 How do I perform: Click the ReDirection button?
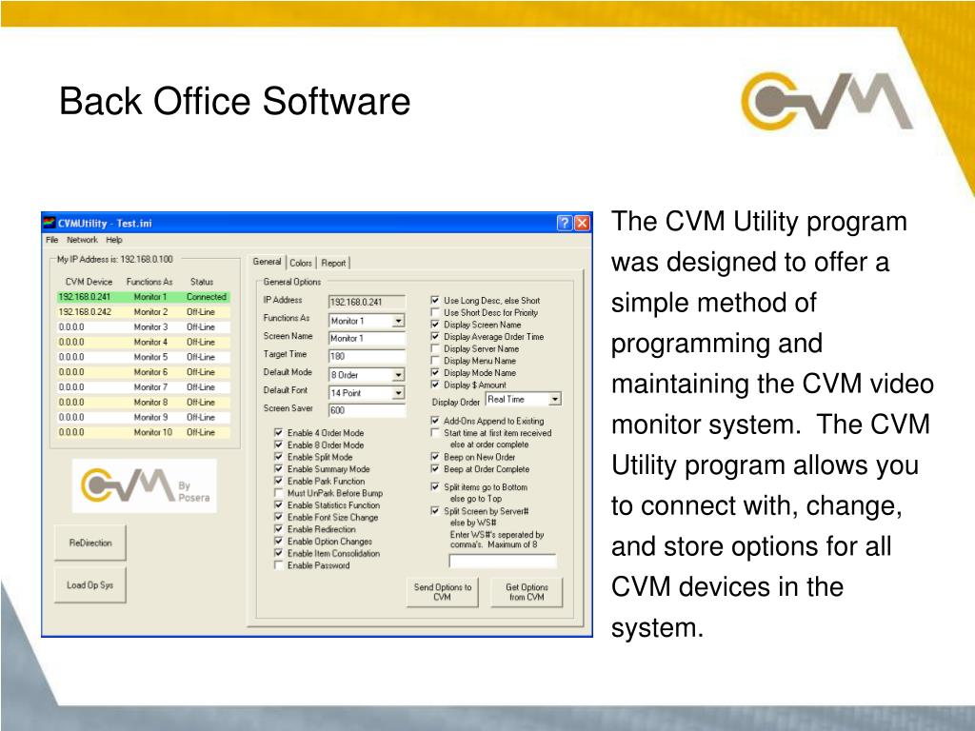pyautogui.click(x=90, y=543)
